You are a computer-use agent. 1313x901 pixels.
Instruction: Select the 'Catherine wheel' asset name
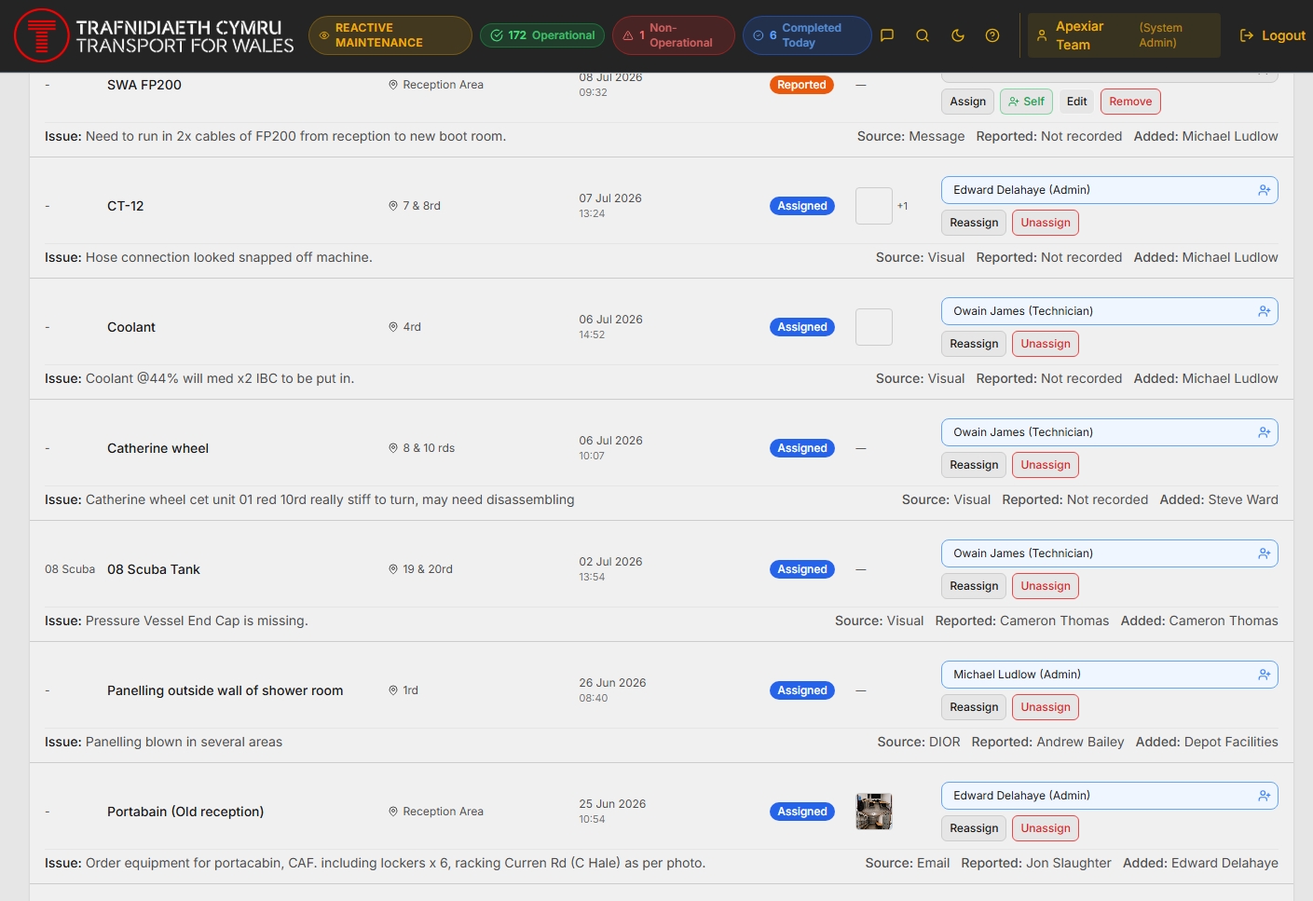157,448
